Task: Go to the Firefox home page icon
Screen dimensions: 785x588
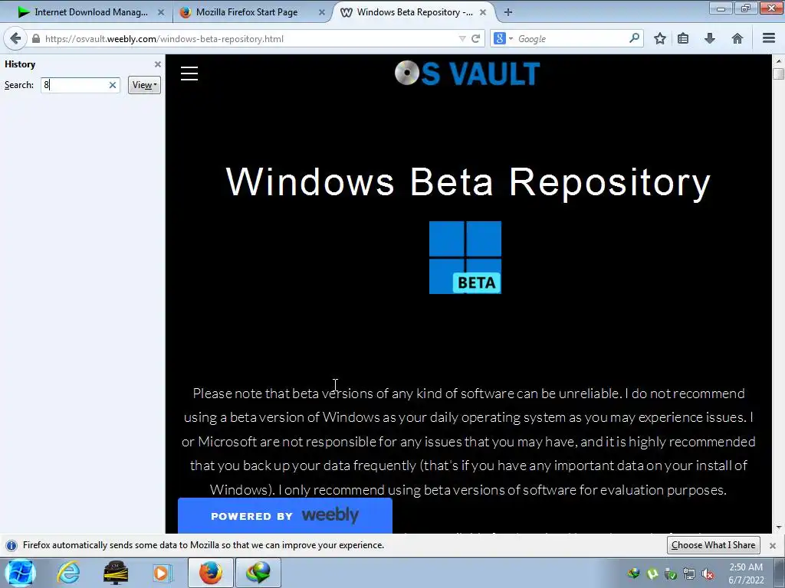Action: (737, 38)
